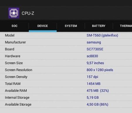The width and height of the screenshot is (132, 113).
Task: Select the Screen Density 157 dpi value
Action: point(92,77)
